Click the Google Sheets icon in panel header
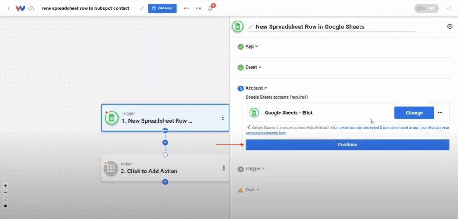 (x=238, y=26)
